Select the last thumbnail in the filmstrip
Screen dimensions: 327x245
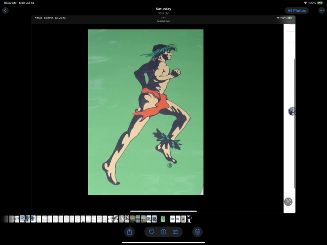pyautogui.click(x=189, y=219)
